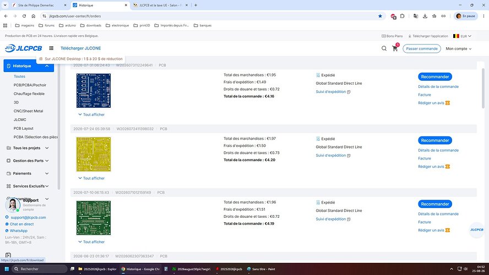The height and width of the screenshot is (275, 489).
Task: Open the JLCPCB apps grid icon
Action: 51,48
